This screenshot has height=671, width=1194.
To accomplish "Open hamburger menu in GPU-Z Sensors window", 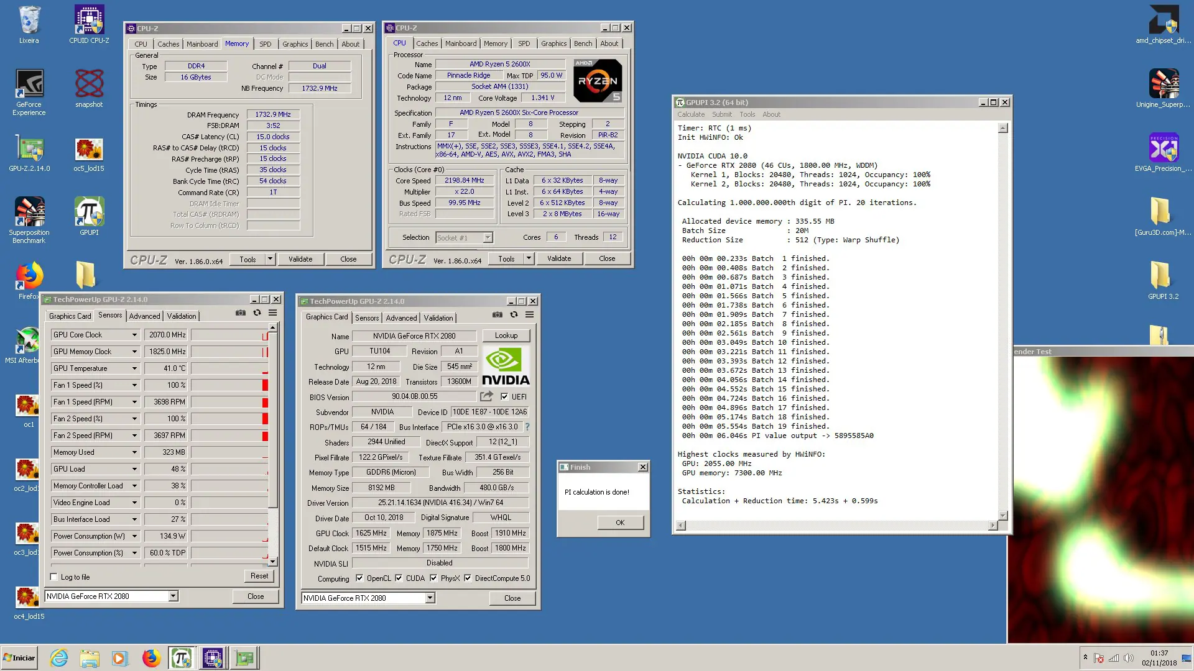I will (x=272, y=313).
